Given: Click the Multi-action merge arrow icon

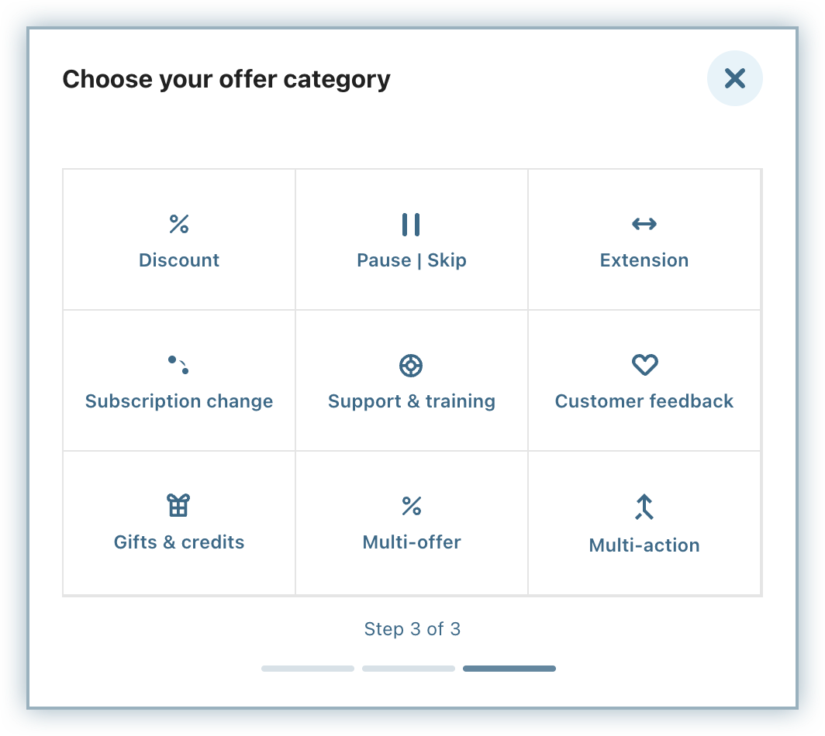Looking at the screenshot, I should click(644, 507).
